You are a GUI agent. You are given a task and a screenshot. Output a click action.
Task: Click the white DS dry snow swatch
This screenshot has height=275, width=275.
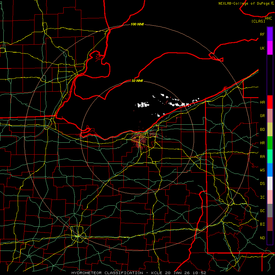click(x=270, y=183)
